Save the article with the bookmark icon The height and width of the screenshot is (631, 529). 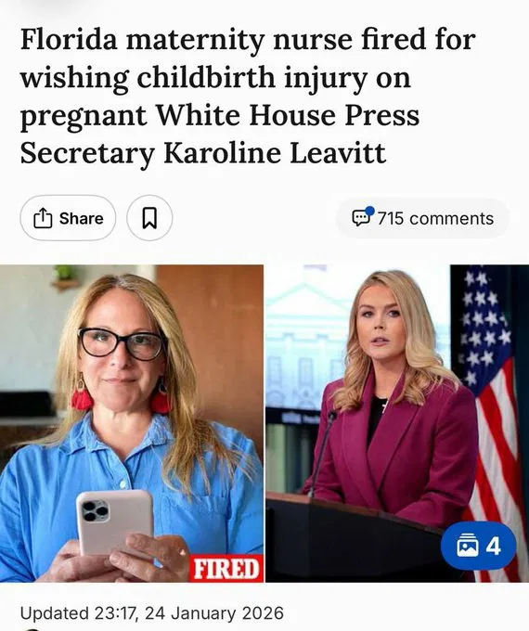(149, 218)
